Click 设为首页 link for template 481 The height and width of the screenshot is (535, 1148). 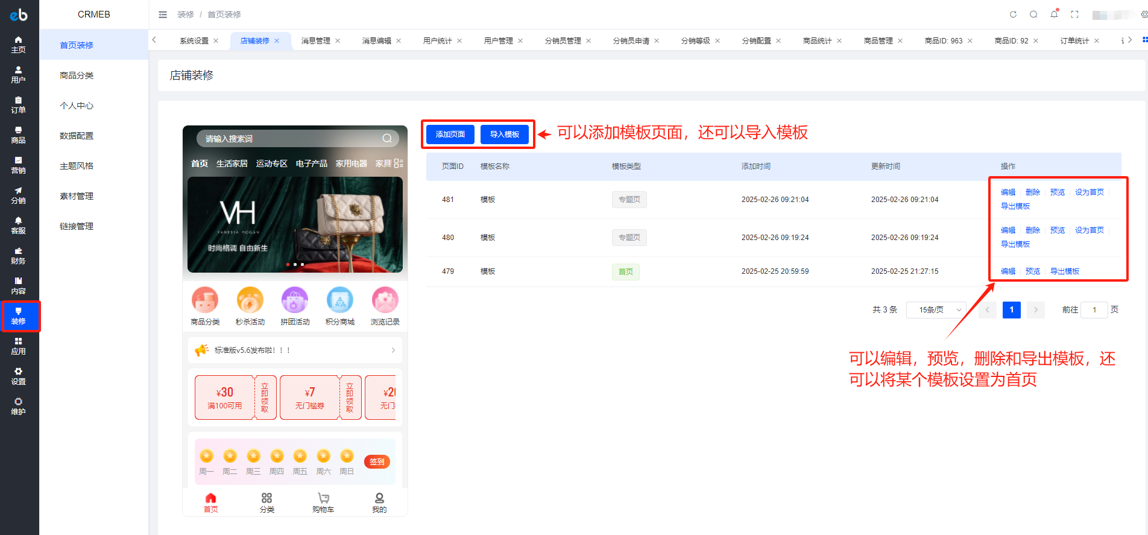pos(1089,192)
